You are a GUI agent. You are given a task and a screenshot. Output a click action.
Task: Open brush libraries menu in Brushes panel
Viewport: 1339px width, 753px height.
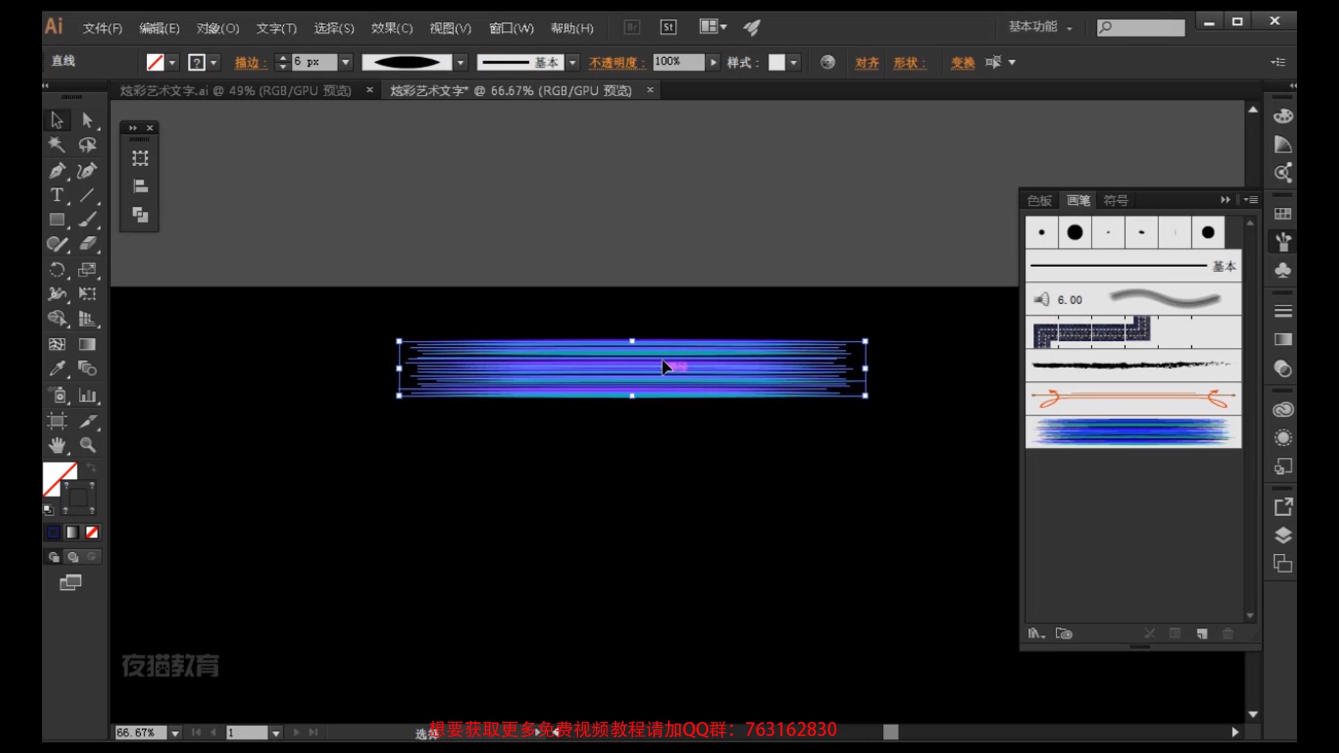pyautogui.click(x=1036, y=634)
